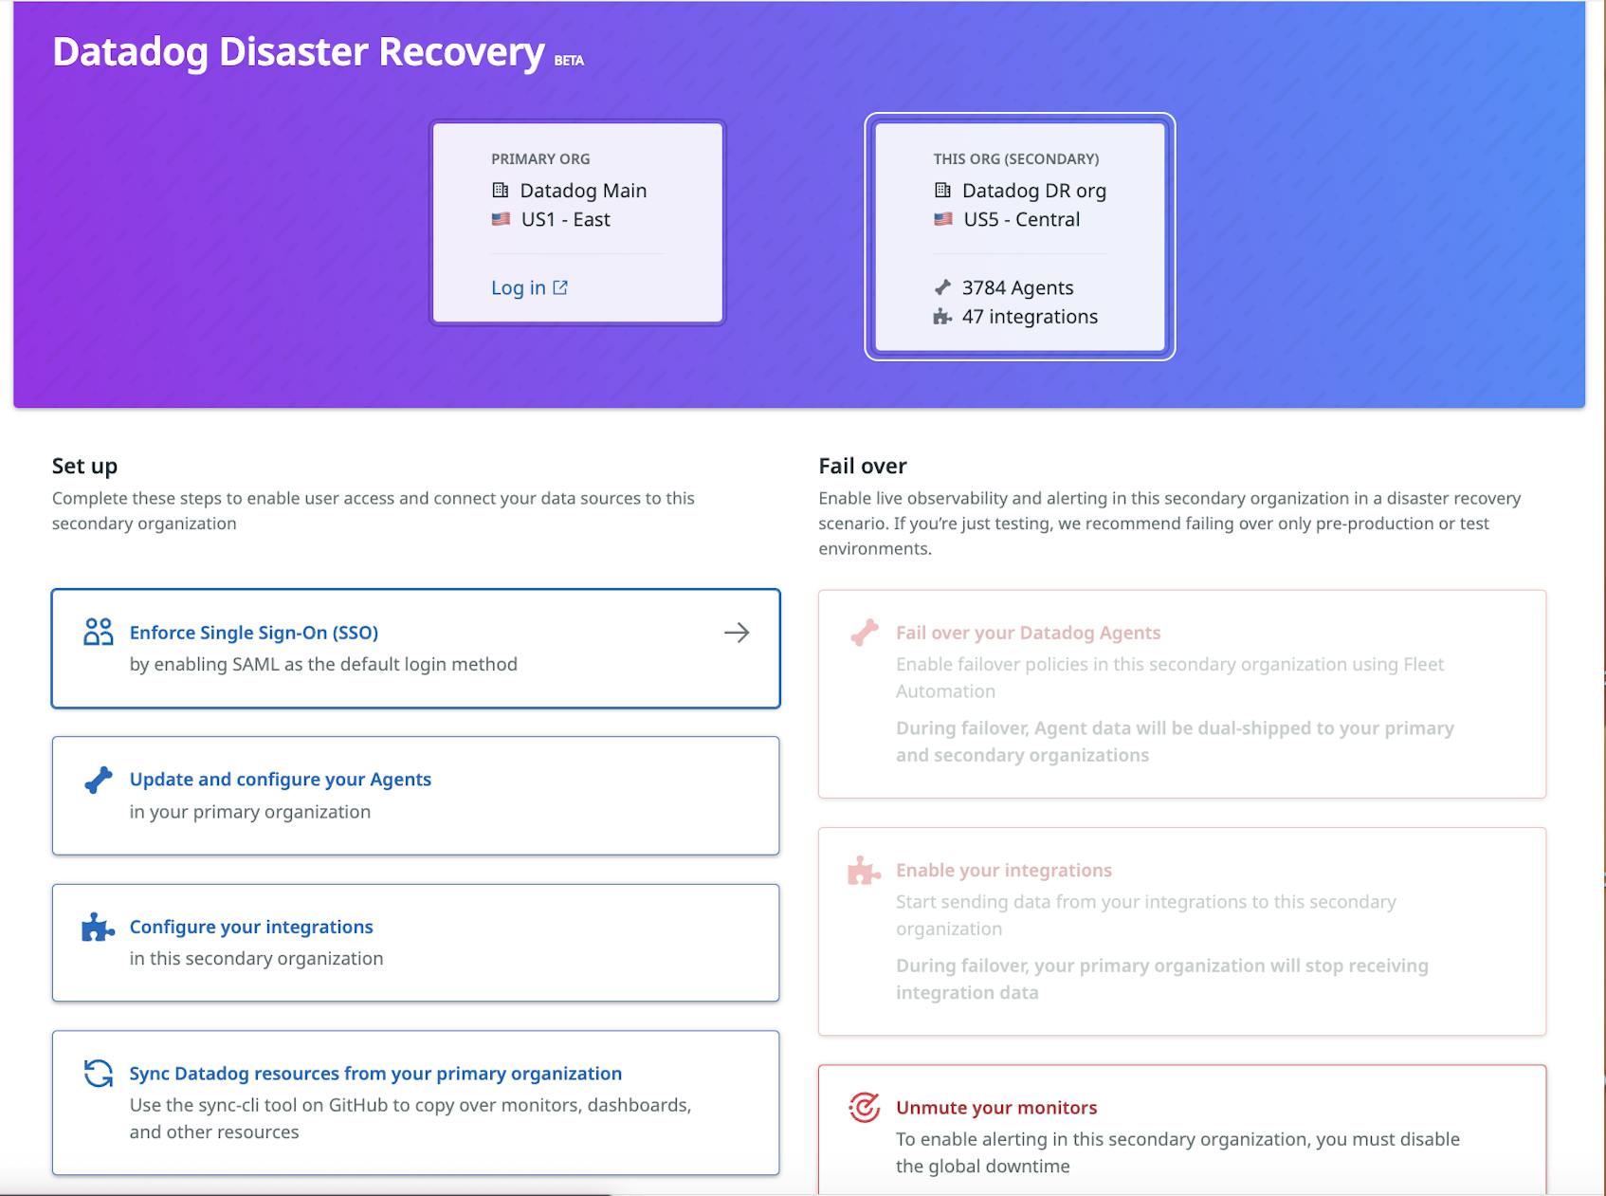Open Enforce Single Sign-On (SSO) step

coord(254,633)
